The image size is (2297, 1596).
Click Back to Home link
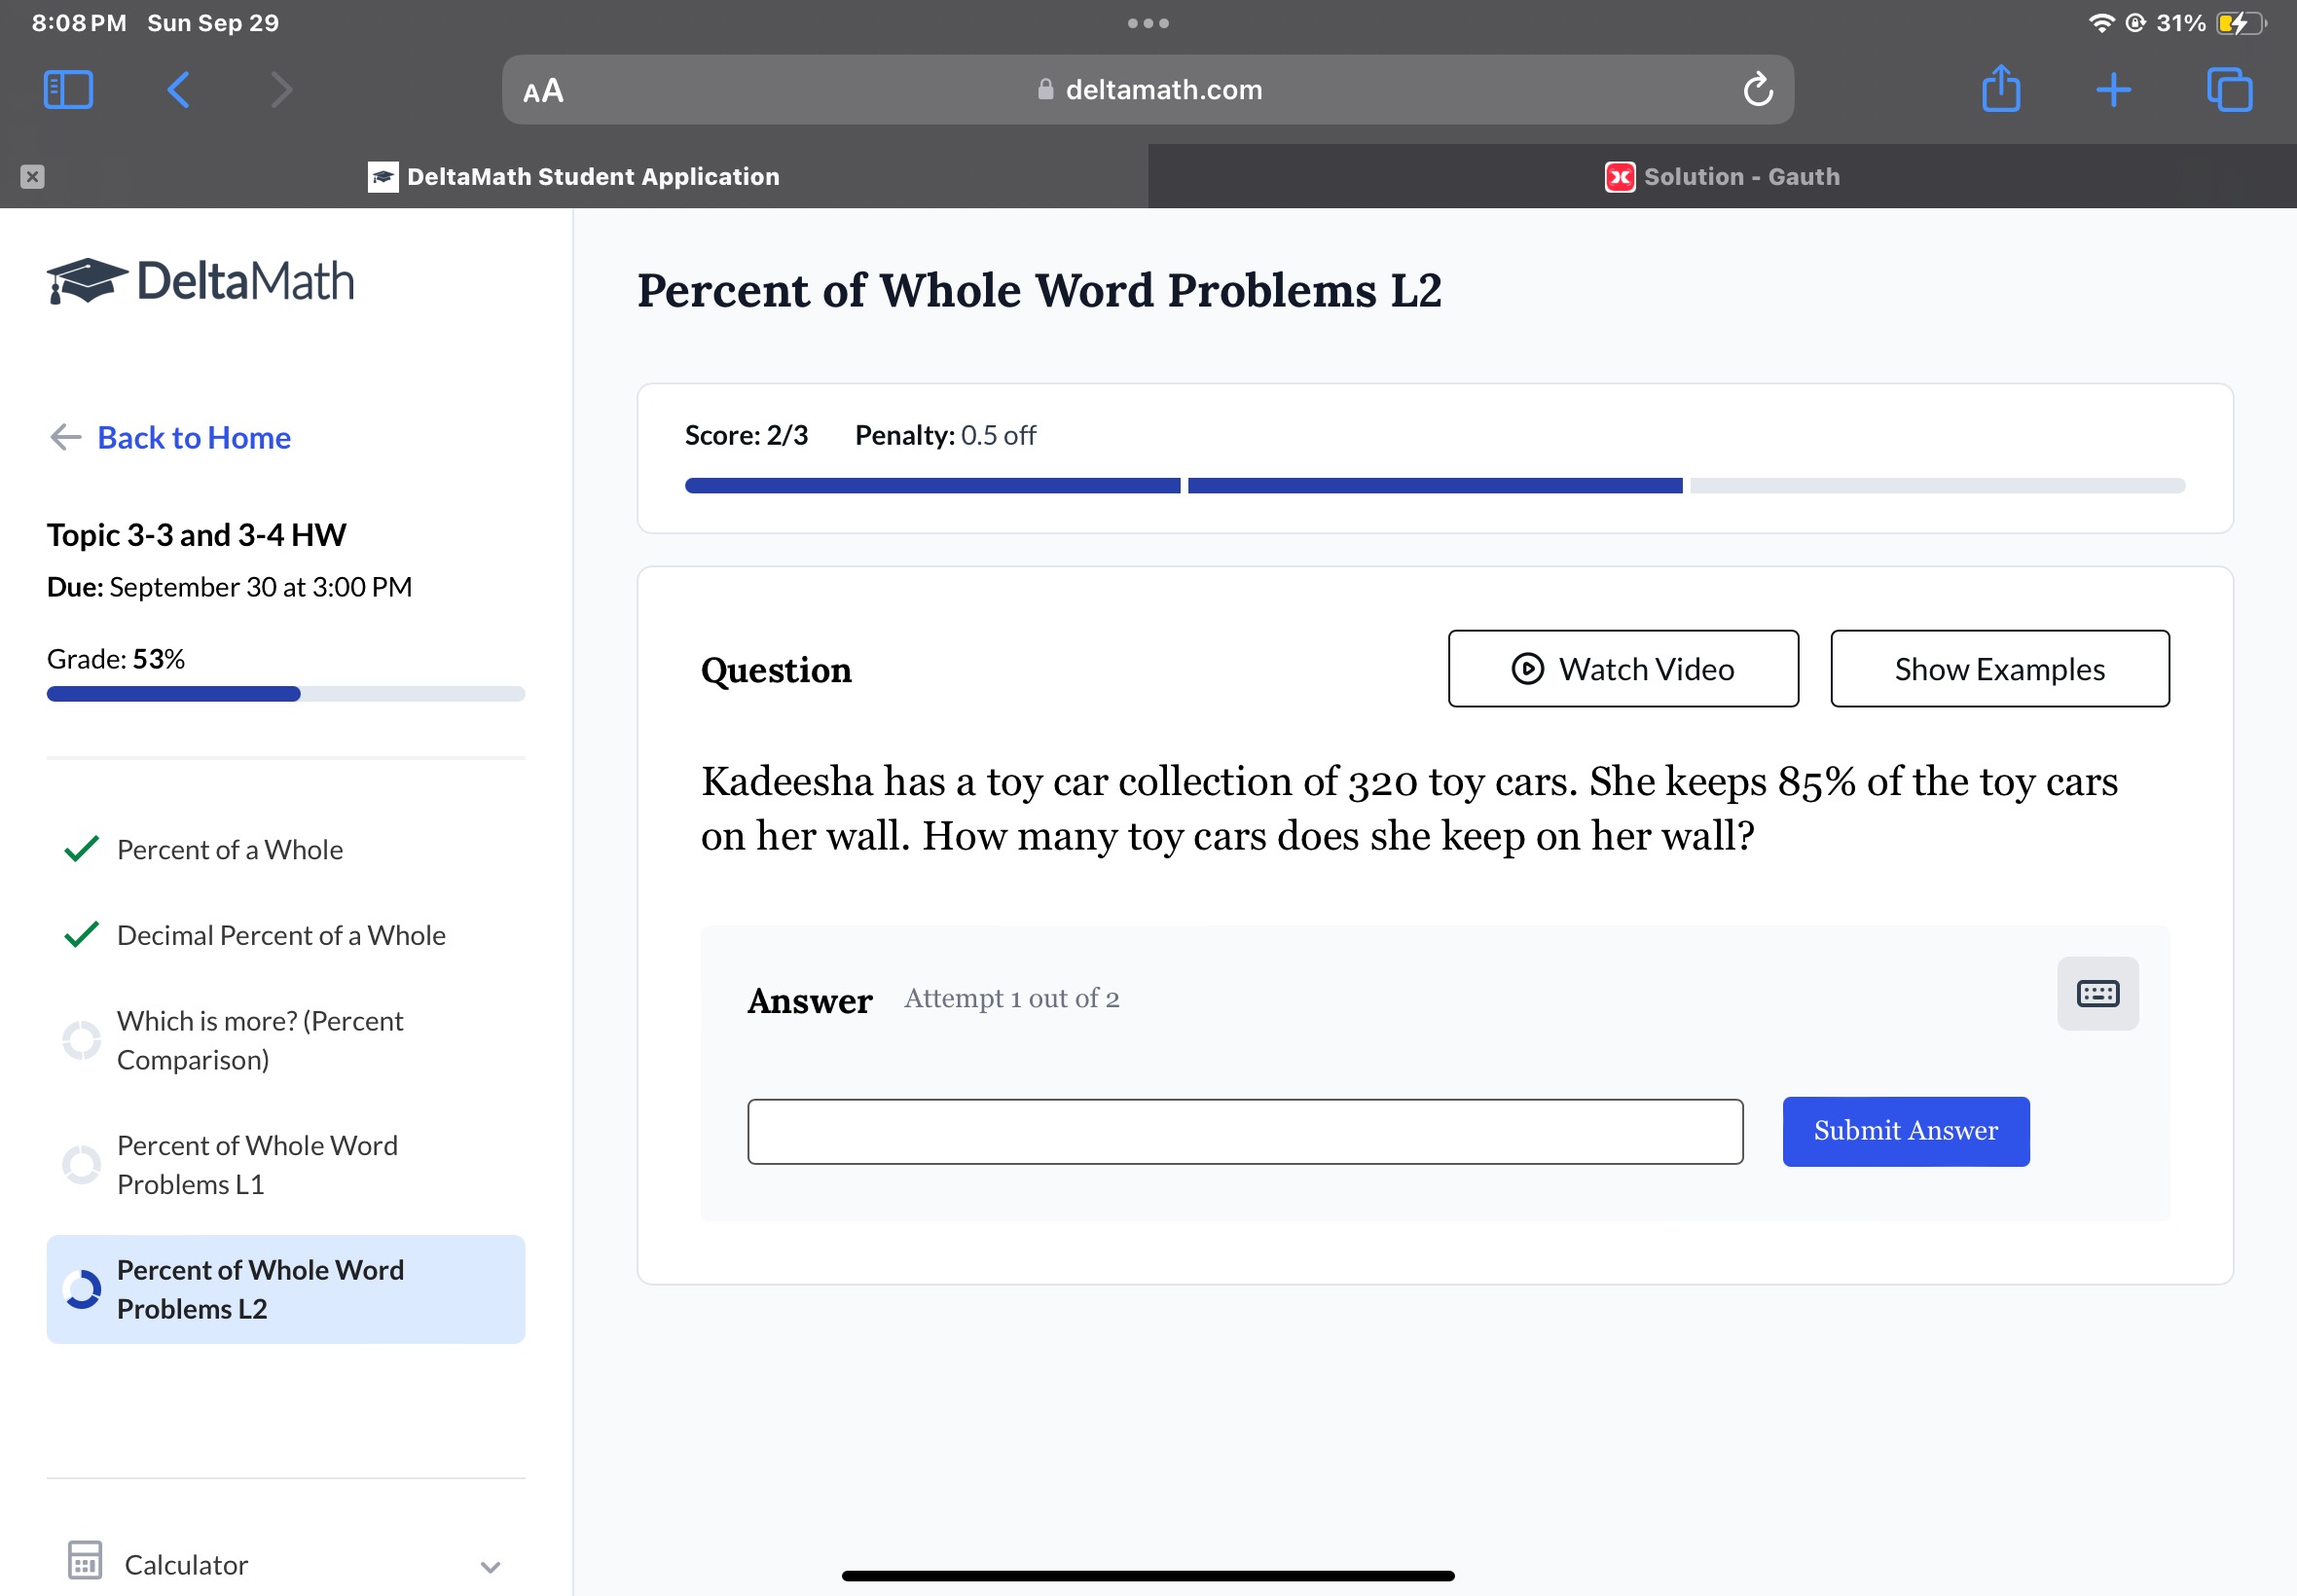click(x=194, y=437)
